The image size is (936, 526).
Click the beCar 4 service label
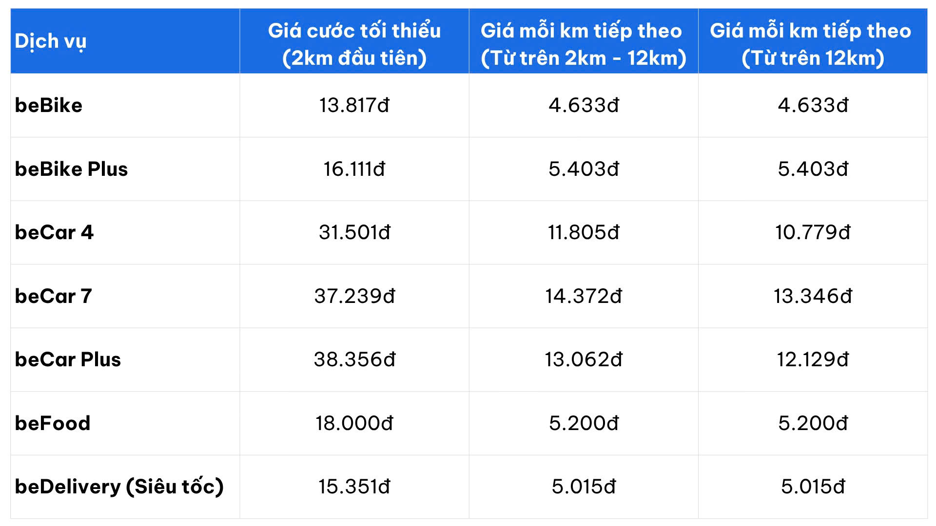click(54, 232)
